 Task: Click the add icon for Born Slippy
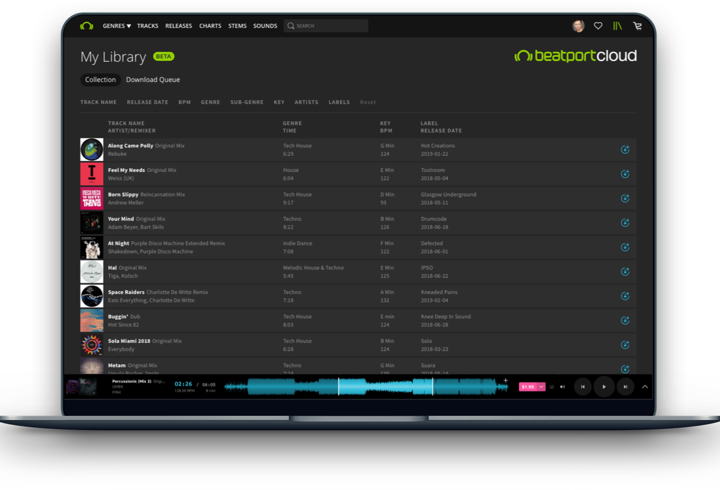point(625,198)
